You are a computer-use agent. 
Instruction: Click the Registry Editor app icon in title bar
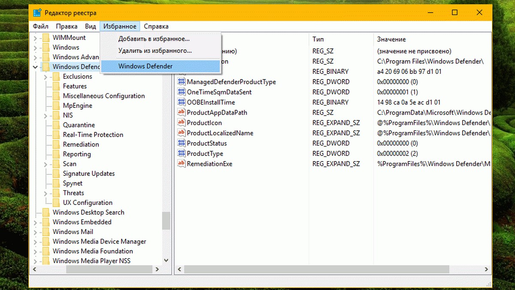[38, 12]
